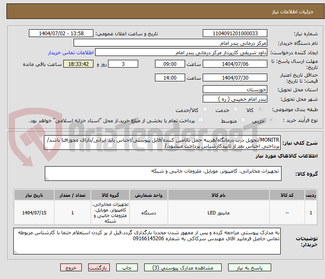Click remaining time field 18:33:42
Screen dimensions: 325x279
[78, 64]
